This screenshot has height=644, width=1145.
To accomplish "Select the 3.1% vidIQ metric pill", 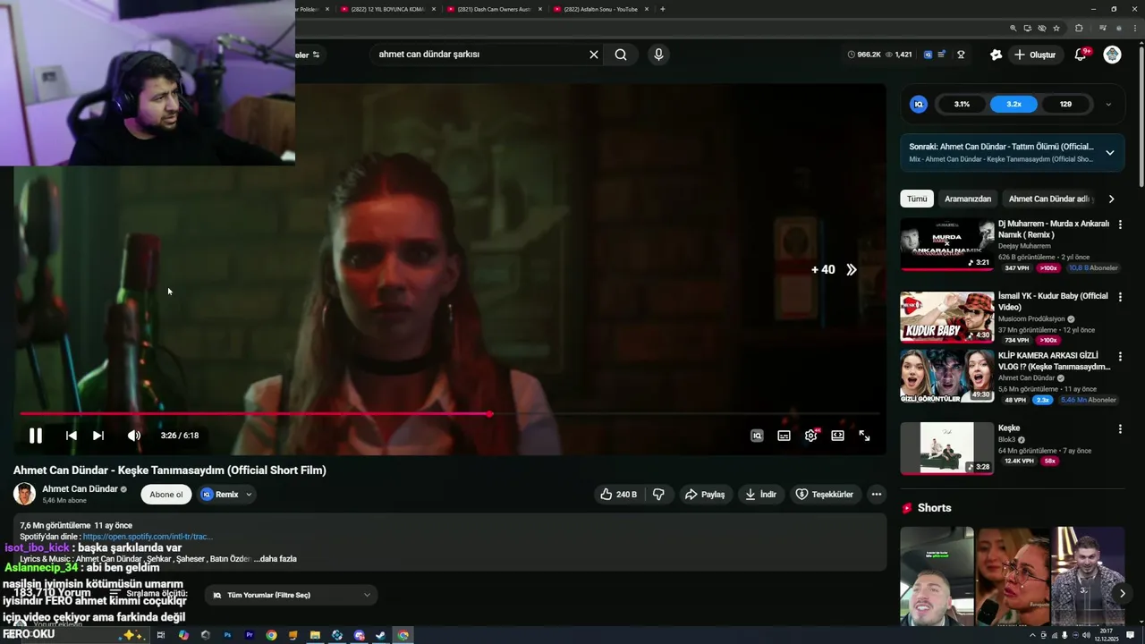I will point(962,104).
